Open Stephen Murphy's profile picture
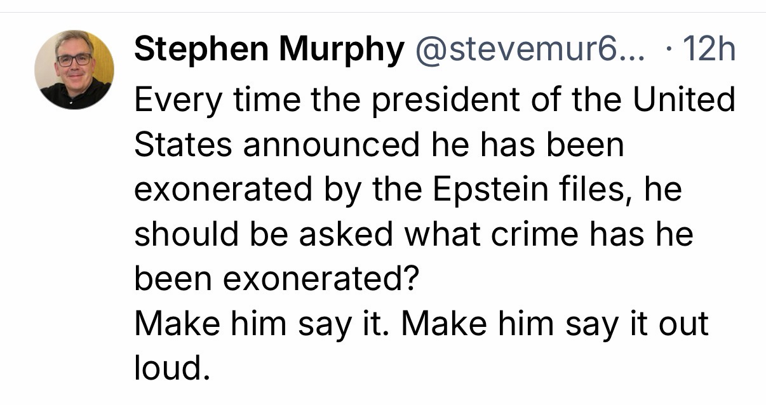 pyautogui.click(x=74, y=69)
